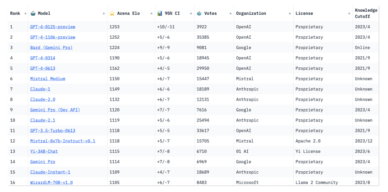Sort Organization column with its arrow
Screen dimensions: 388x192
click(x=290, y=13)
